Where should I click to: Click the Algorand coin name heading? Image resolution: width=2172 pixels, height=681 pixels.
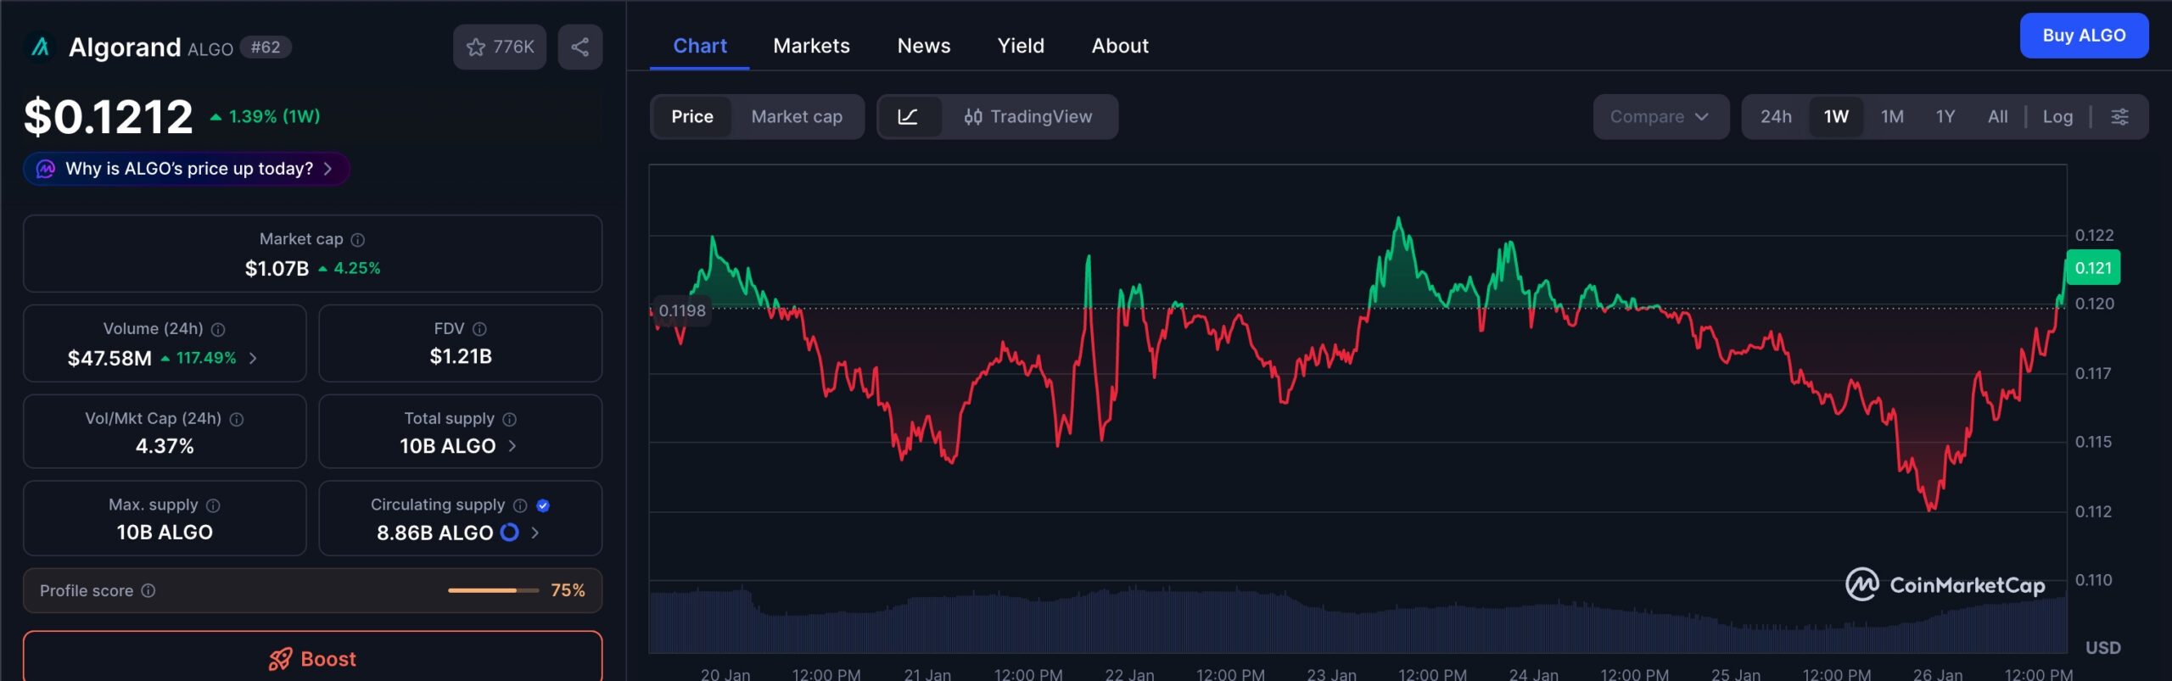click(125, 47)
